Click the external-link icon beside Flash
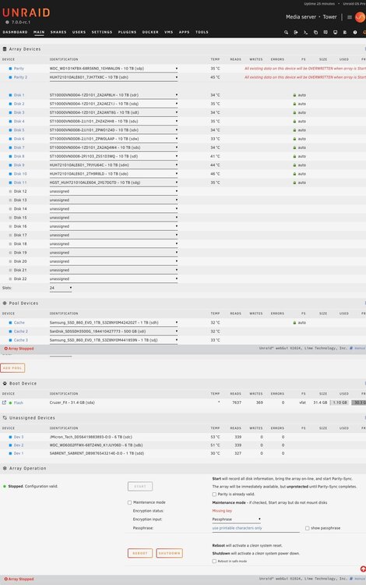This screenshot has height=585, width=366. pyautogui.click(x=4, y=402)
